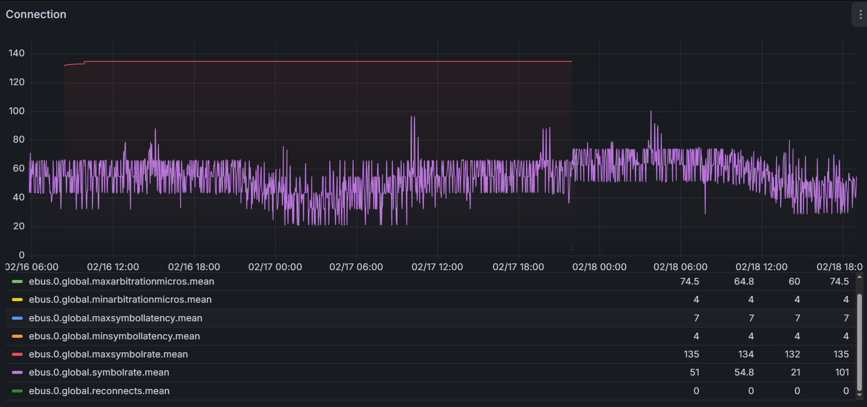Image resolution: width=867 pixels, height=407 pixels.
Task: Click value 64.8 in maxarbitrationmicros row
Action: pos(744,281)
